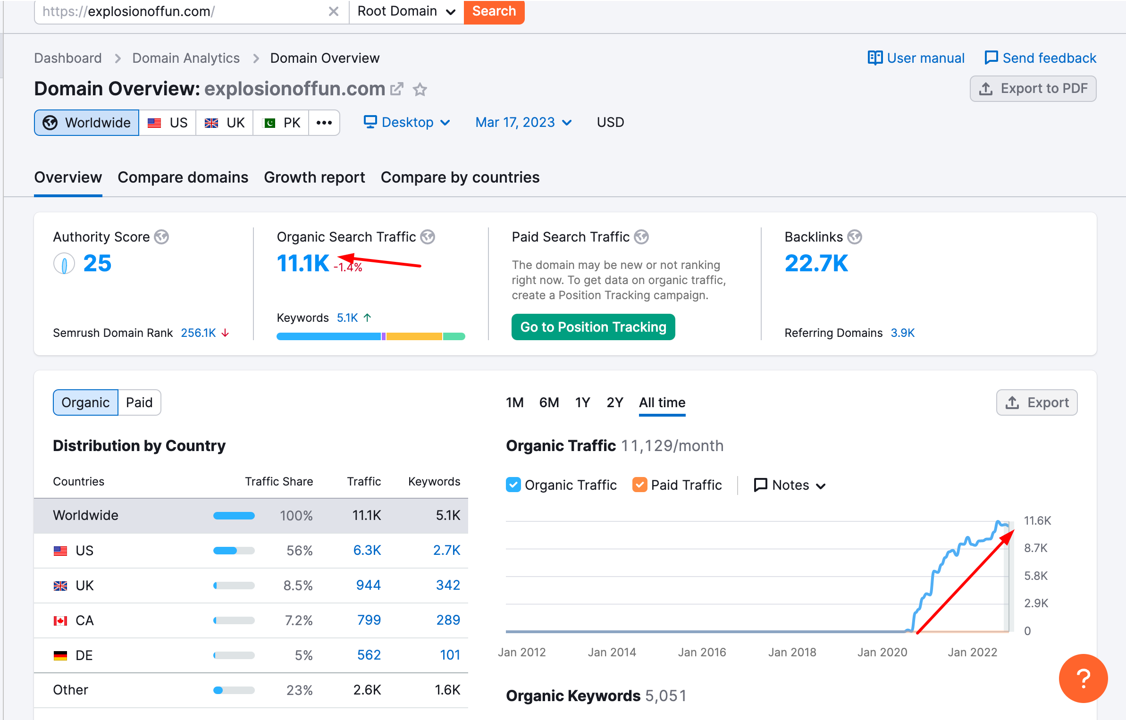Click the globe icon next to Paid Search Traffic

[x=641, y=237]
